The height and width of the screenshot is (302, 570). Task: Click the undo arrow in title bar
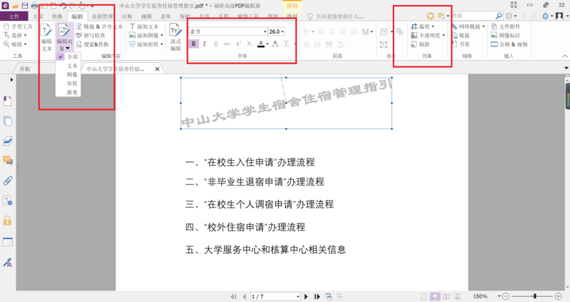pyautogui.click(x=63, y=5)
